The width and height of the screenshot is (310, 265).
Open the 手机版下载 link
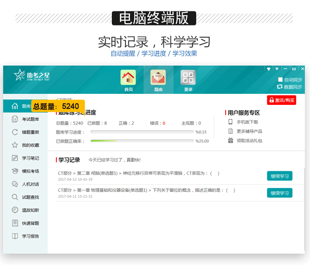[247, 122]
